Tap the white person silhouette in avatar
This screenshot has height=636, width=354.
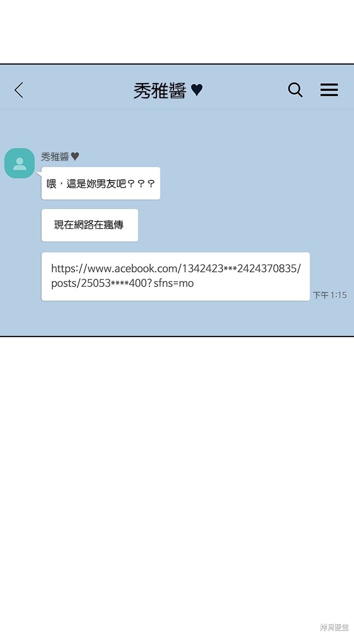[x=19, y=164]
